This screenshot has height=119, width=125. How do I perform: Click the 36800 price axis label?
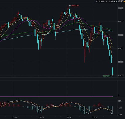pos(120,8)
